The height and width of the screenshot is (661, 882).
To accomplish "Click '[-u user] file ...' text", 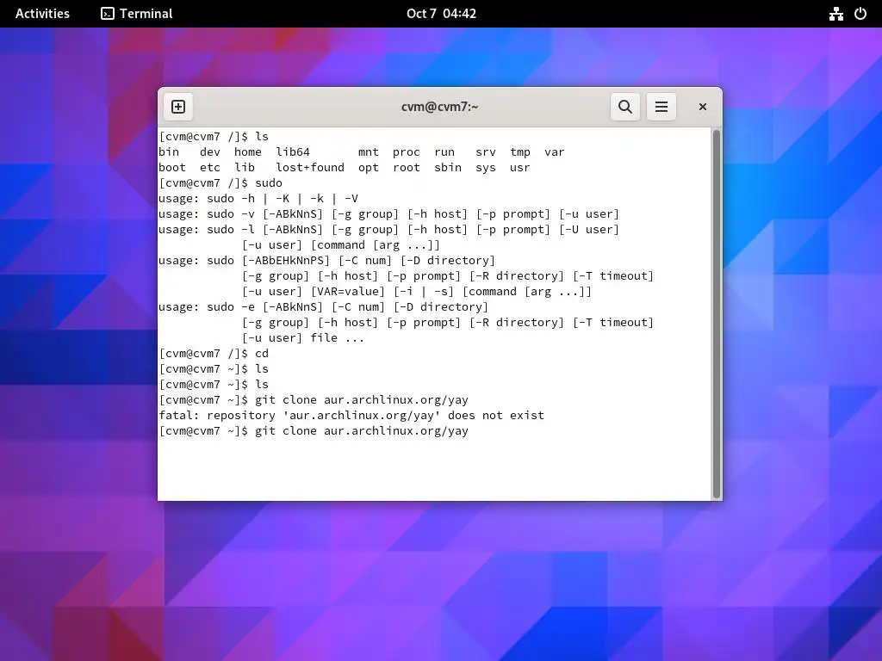I will [x=303, y=337].
